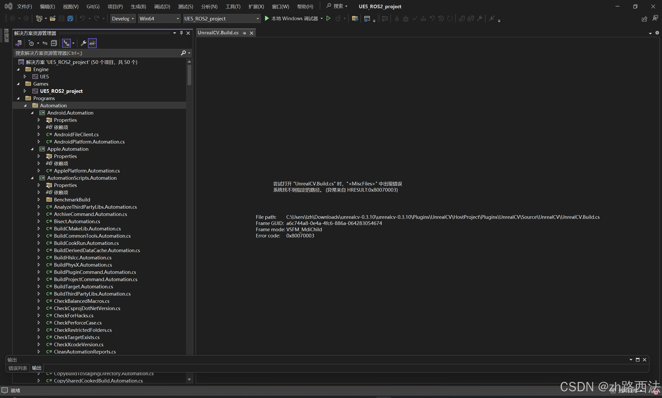The width and height of the screenshot is (662, 398).
Task: Collapse the AutomationScripts.Automation project
Action: [32, 178]
